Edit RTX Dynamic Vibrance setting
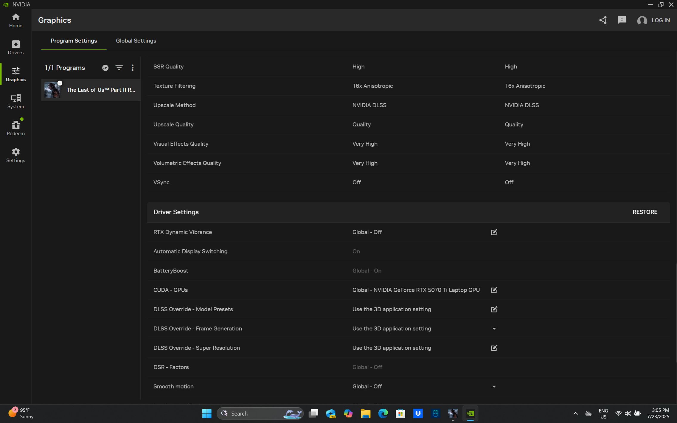This screenshot has height=423, width=677. 494,232
